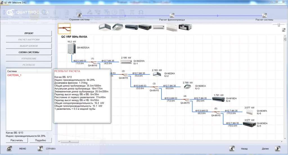The image size is (288, 155).
Task: Select the floor-ceiling unit thumbnail in palette
Action: pos(172,28)
